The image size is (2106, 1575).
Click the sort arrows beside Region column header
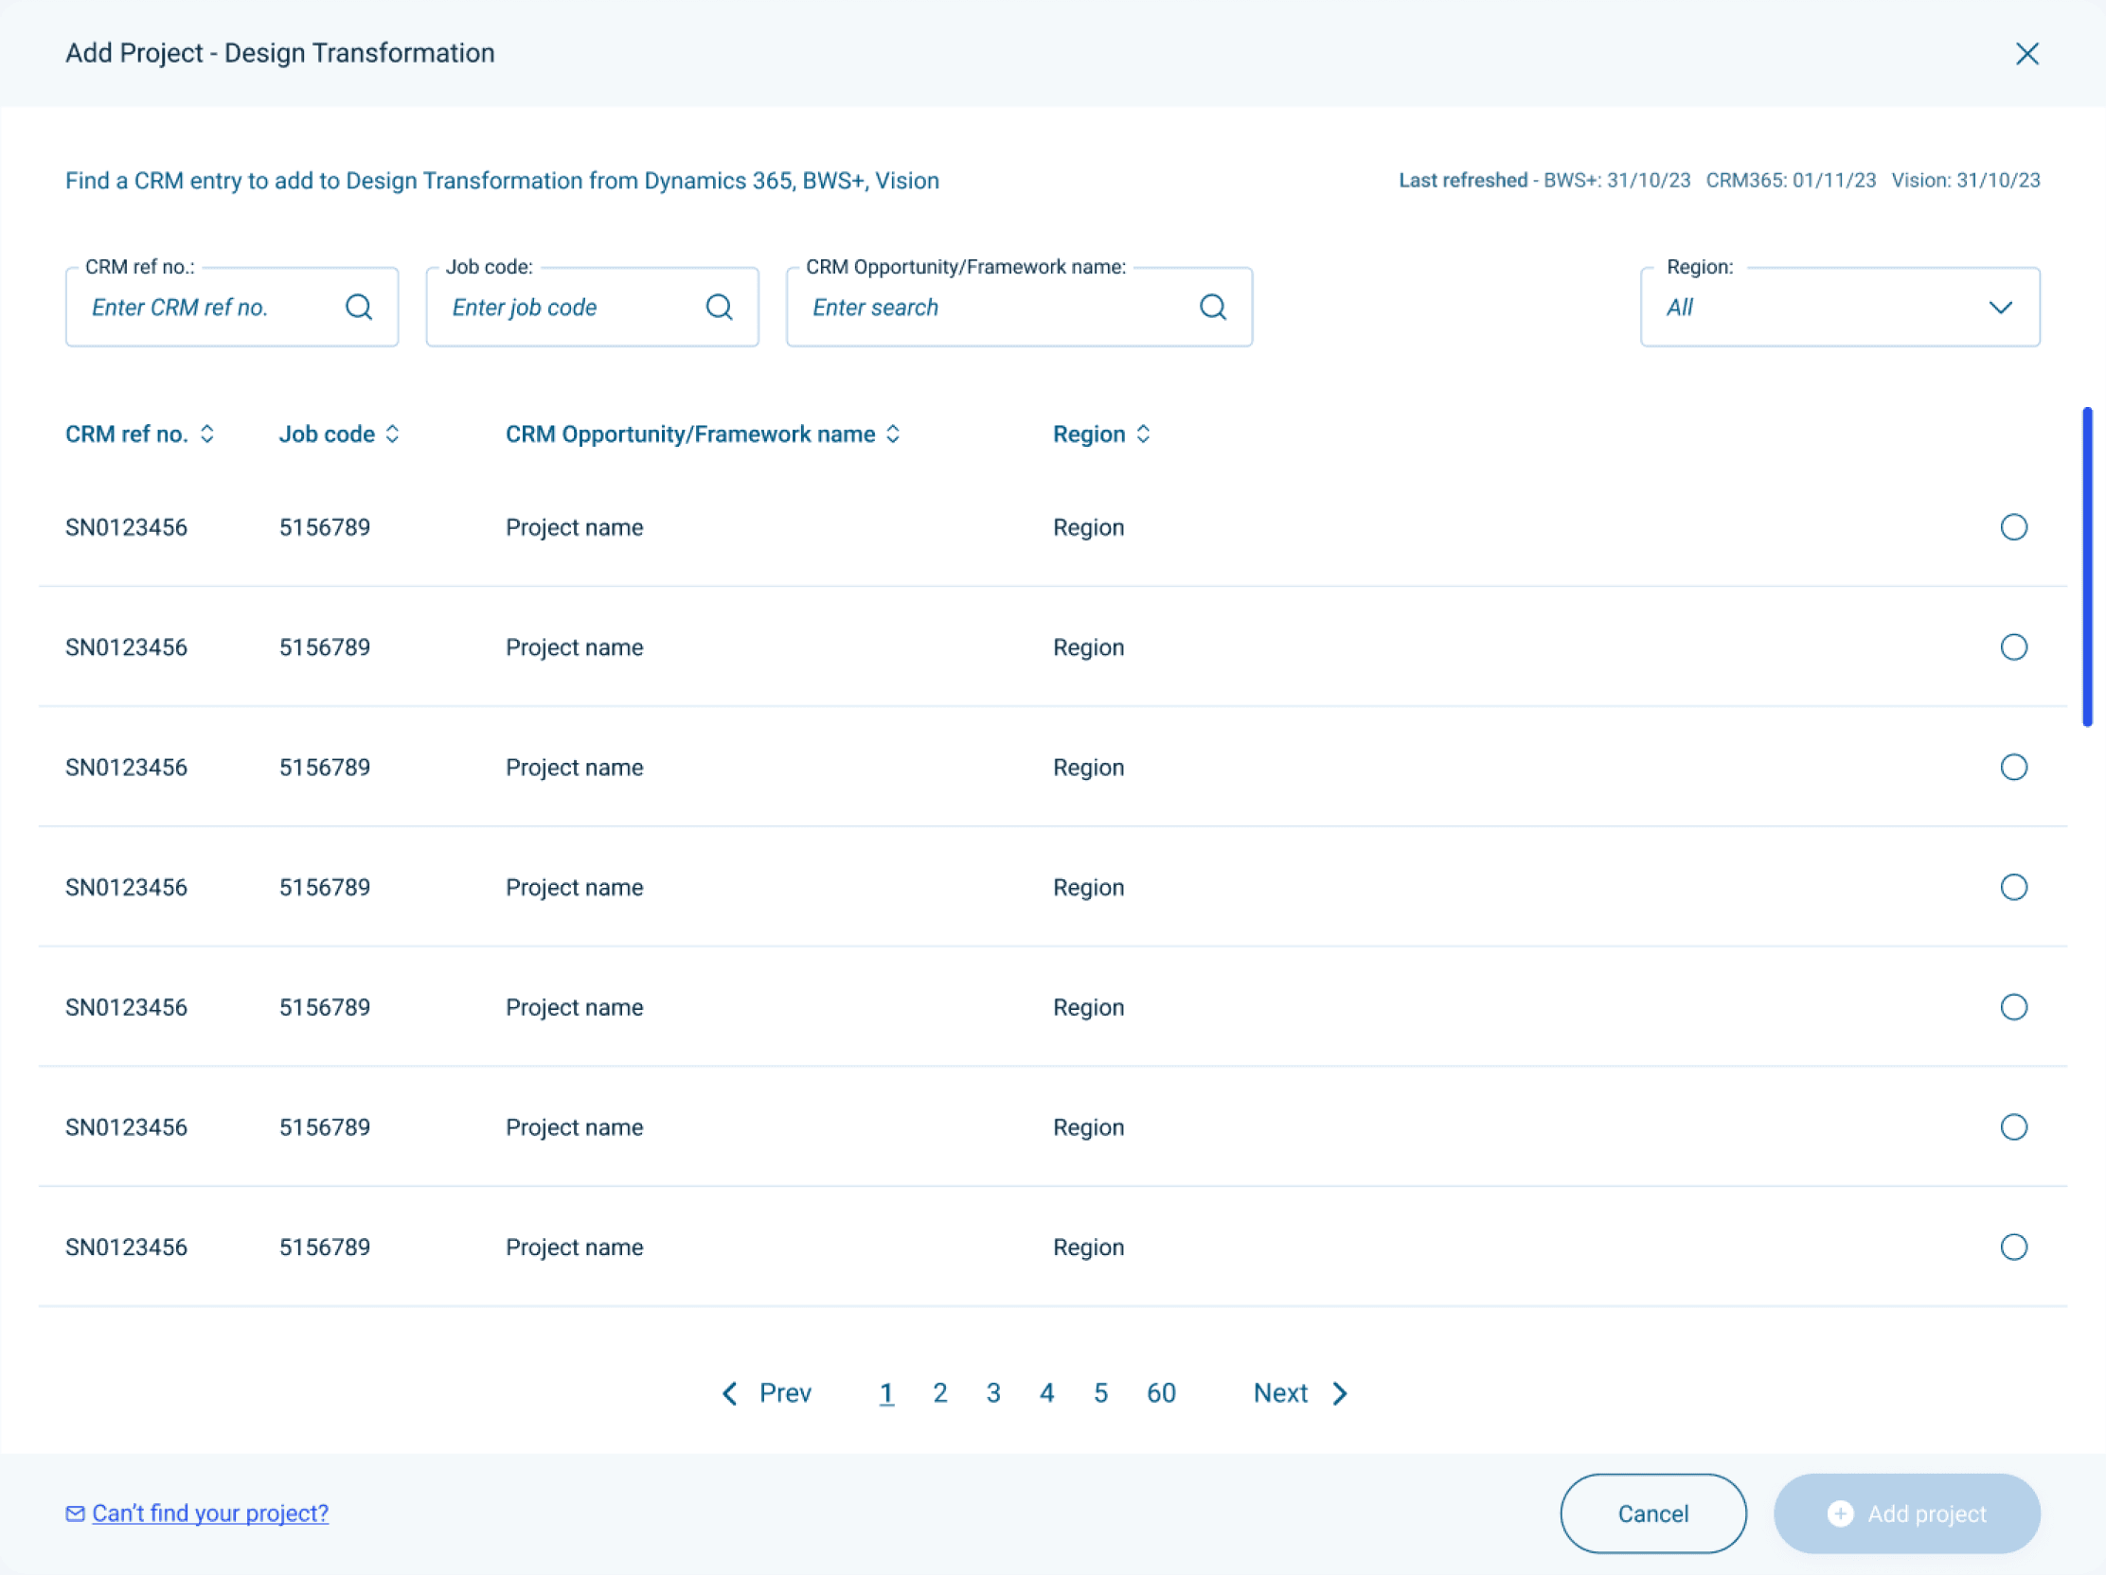(1144, 434)
